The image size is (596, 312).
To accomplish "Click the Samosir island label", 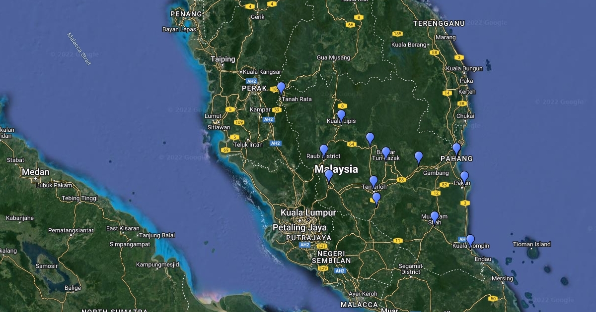I will pos(46,266).
